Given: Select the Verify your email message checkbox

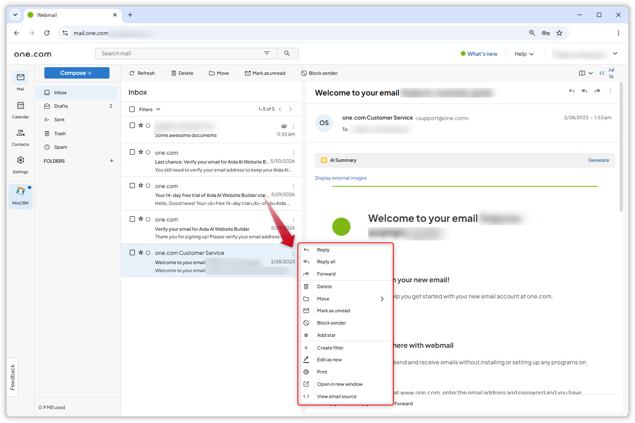Looking at the screenshot, I should (x=132, y=218).
